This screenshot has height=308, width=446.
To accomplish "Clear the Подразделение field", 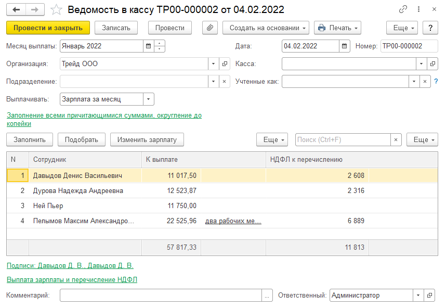I will [x=225, y=81].
